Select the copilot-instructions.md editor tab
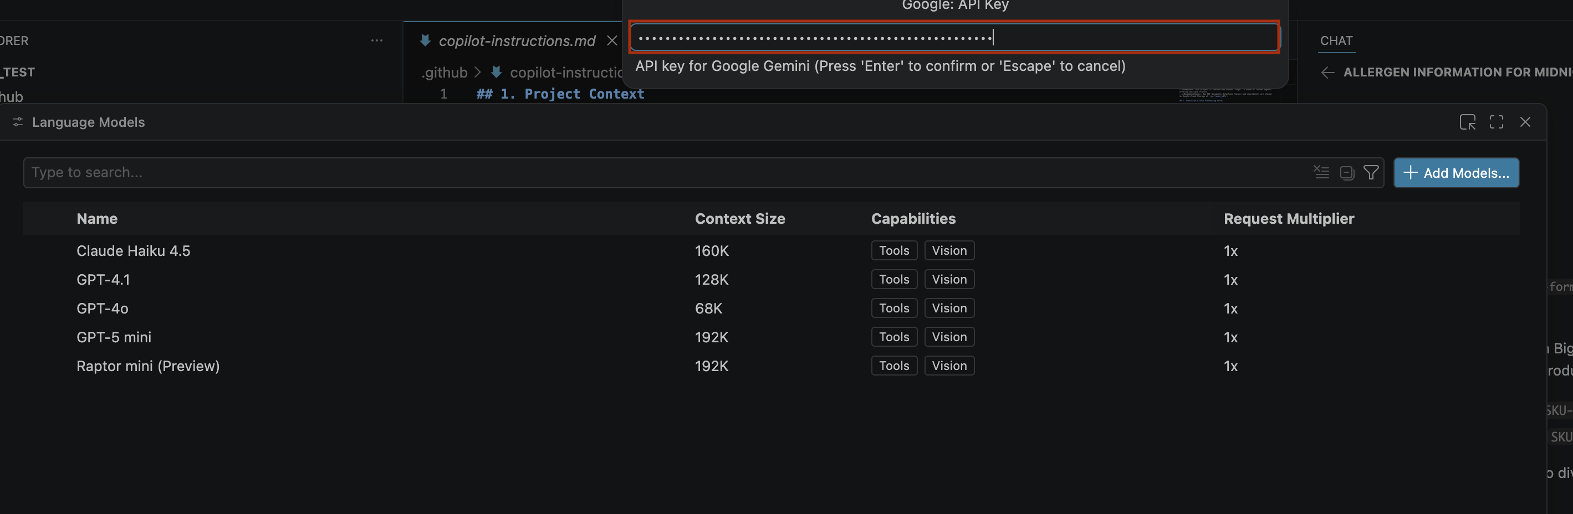 click(x=517, y=40)
